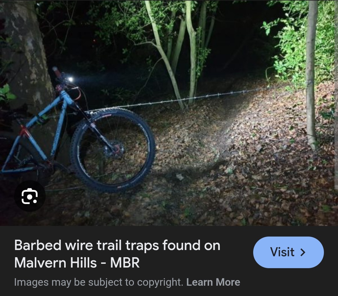The width and height of the screenshot is (338, 296).
Task: Click the bike's front wheel in image
Action: (113, 150)
